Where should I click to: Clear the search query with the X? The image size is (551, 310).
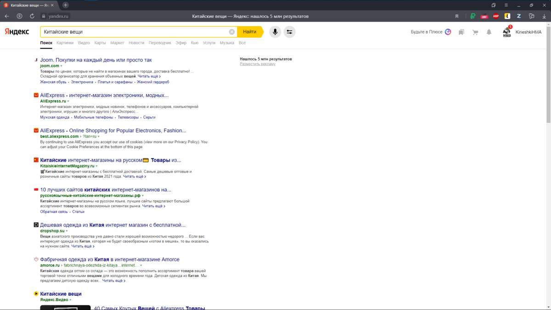click(x=232, y=32)
